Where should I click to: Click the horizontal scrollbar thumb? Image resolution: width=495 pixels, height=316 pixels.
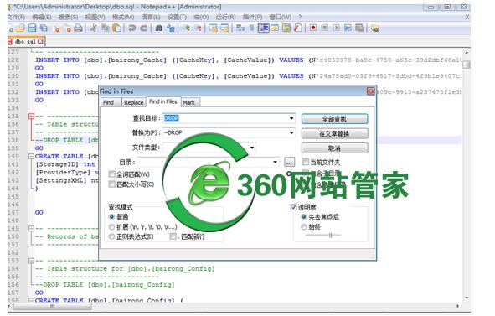(x=53, y=306)
